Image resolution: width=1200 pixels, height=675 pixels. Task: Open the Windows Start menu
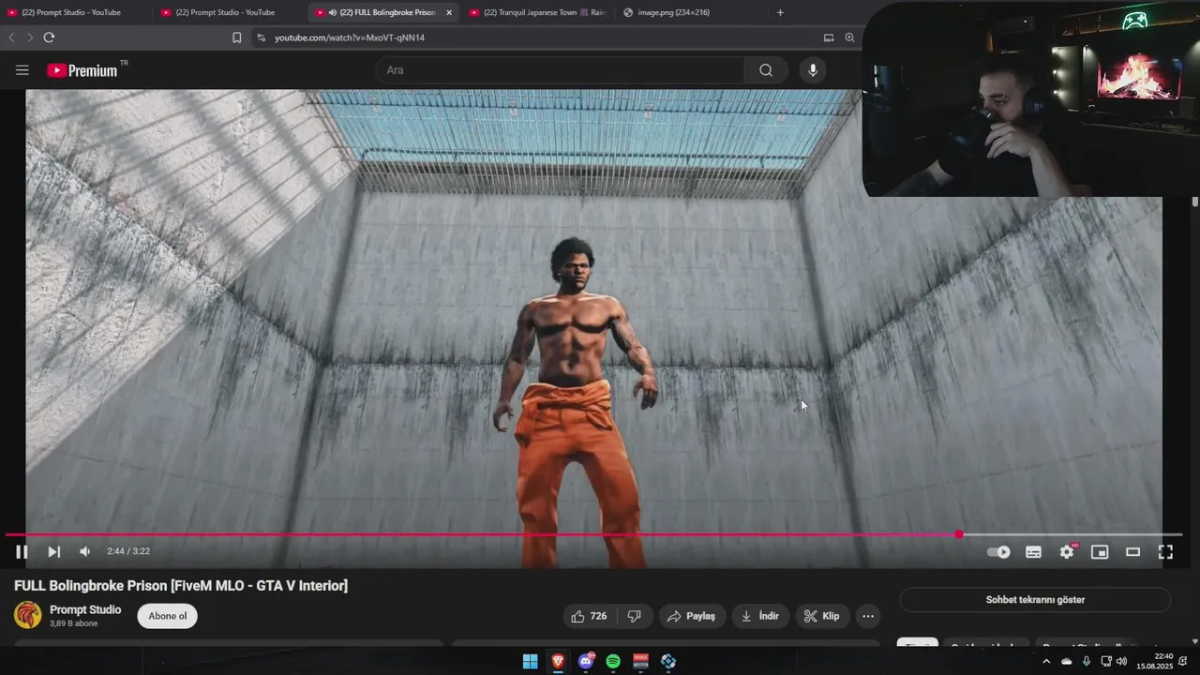(x=530, y=661)
